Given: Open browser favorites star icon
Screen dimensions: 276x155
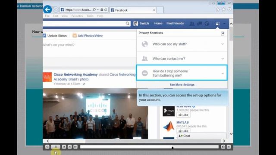Looking at the screenshot, I should pyautogui.click(x=223, y=9).
